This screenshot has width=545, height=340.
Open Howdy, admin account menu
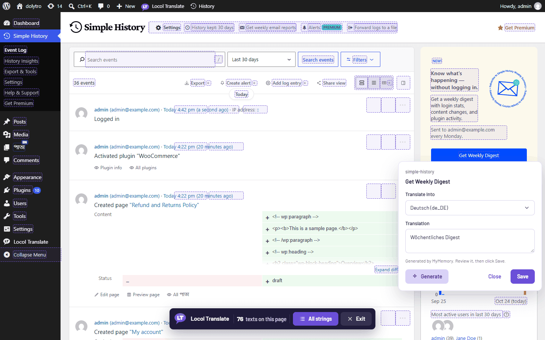[x=520, y=6]
